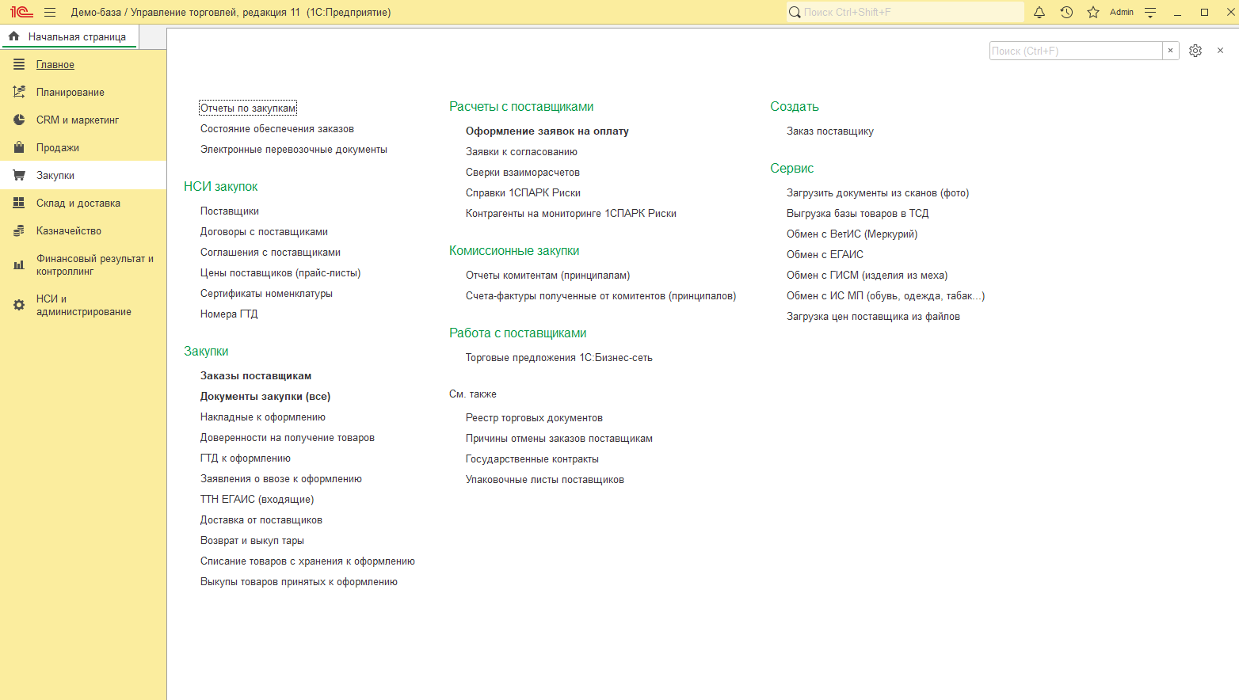Open Загрузка цен поставщика из файлов
Image resolution: width=1239 pixels, height=700 pixels.
[x=873, y=316]
